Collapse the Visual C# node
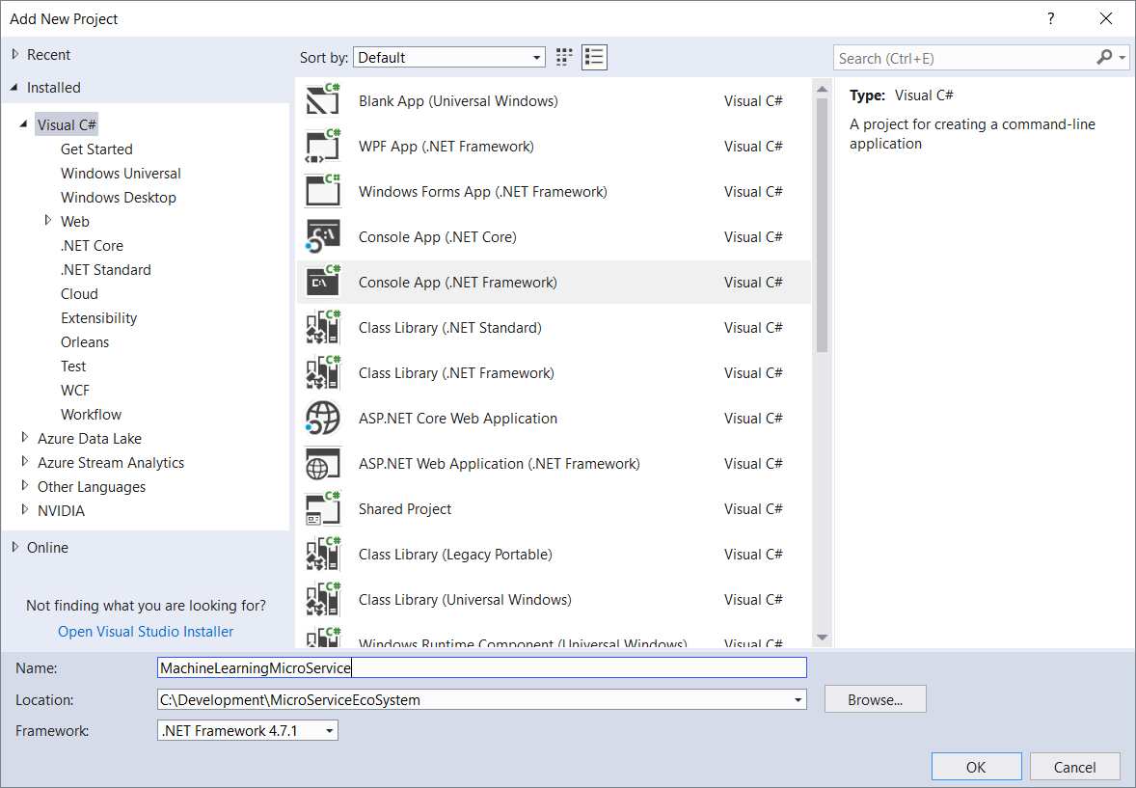1136x788 pixels. [24, 124]
